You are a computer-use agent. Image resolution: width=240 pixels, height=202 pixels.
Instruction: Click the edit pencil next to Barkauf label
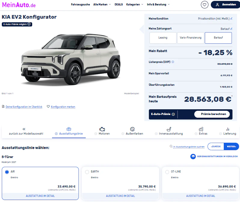[x=231, y=29]
